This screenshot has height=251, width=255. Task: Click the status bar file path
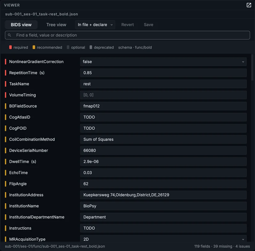(x=55, y=246)
